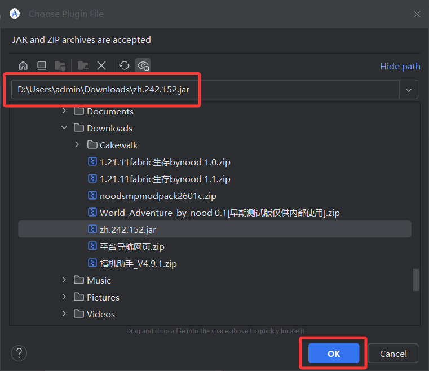Refresh the file tree
The image size is (429, 371).
click(125, 66)
